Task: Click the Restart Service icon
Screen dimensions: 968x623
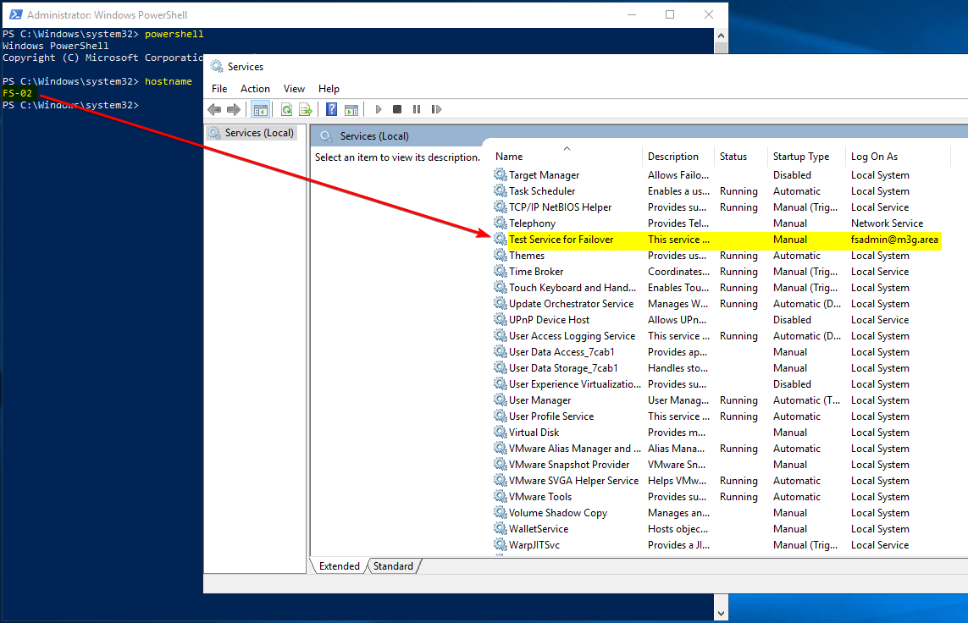Action: point(436,110)
